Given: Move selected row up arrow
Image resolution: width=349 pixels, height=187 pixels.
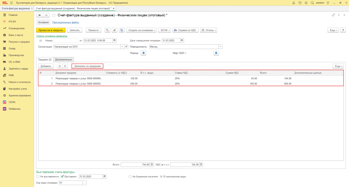Looking at the screenshot, I should [x=60, y=66].
